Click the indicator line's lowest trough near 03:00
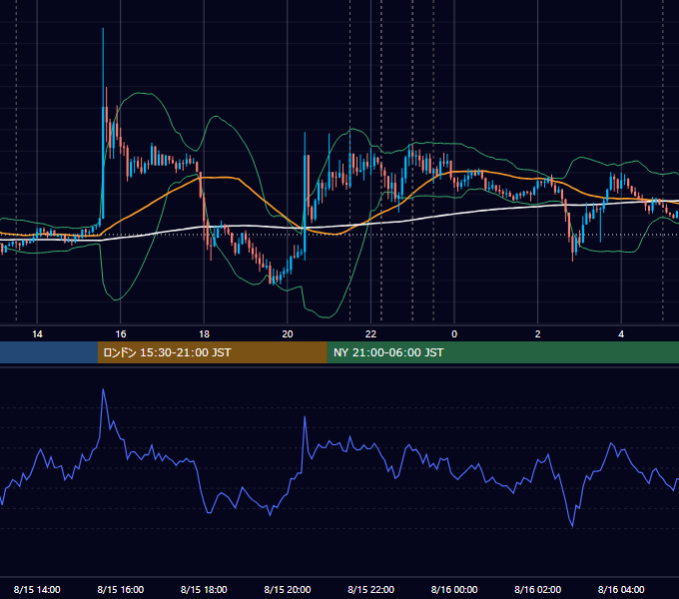Screen dimensions: 679x599 click(x=572, y=526)
